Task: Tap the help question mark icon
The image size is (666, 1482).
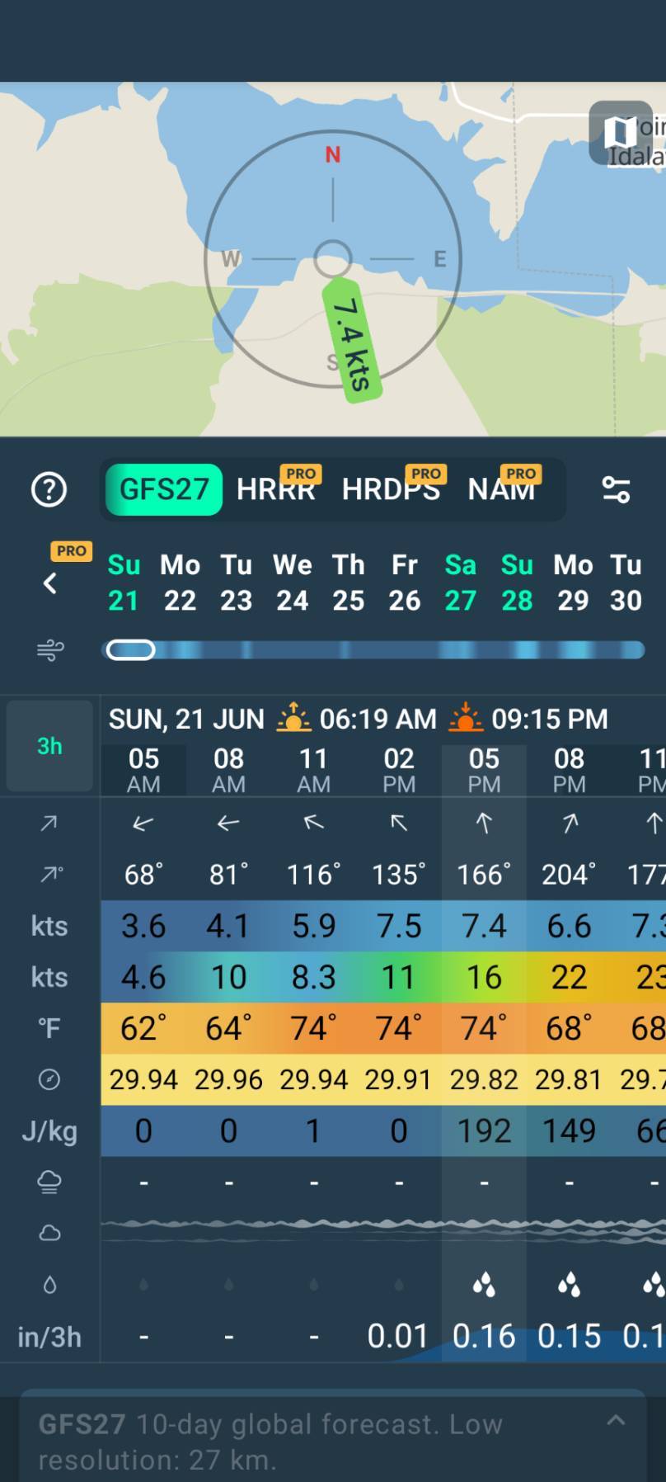Action: (x=49, y=489)
